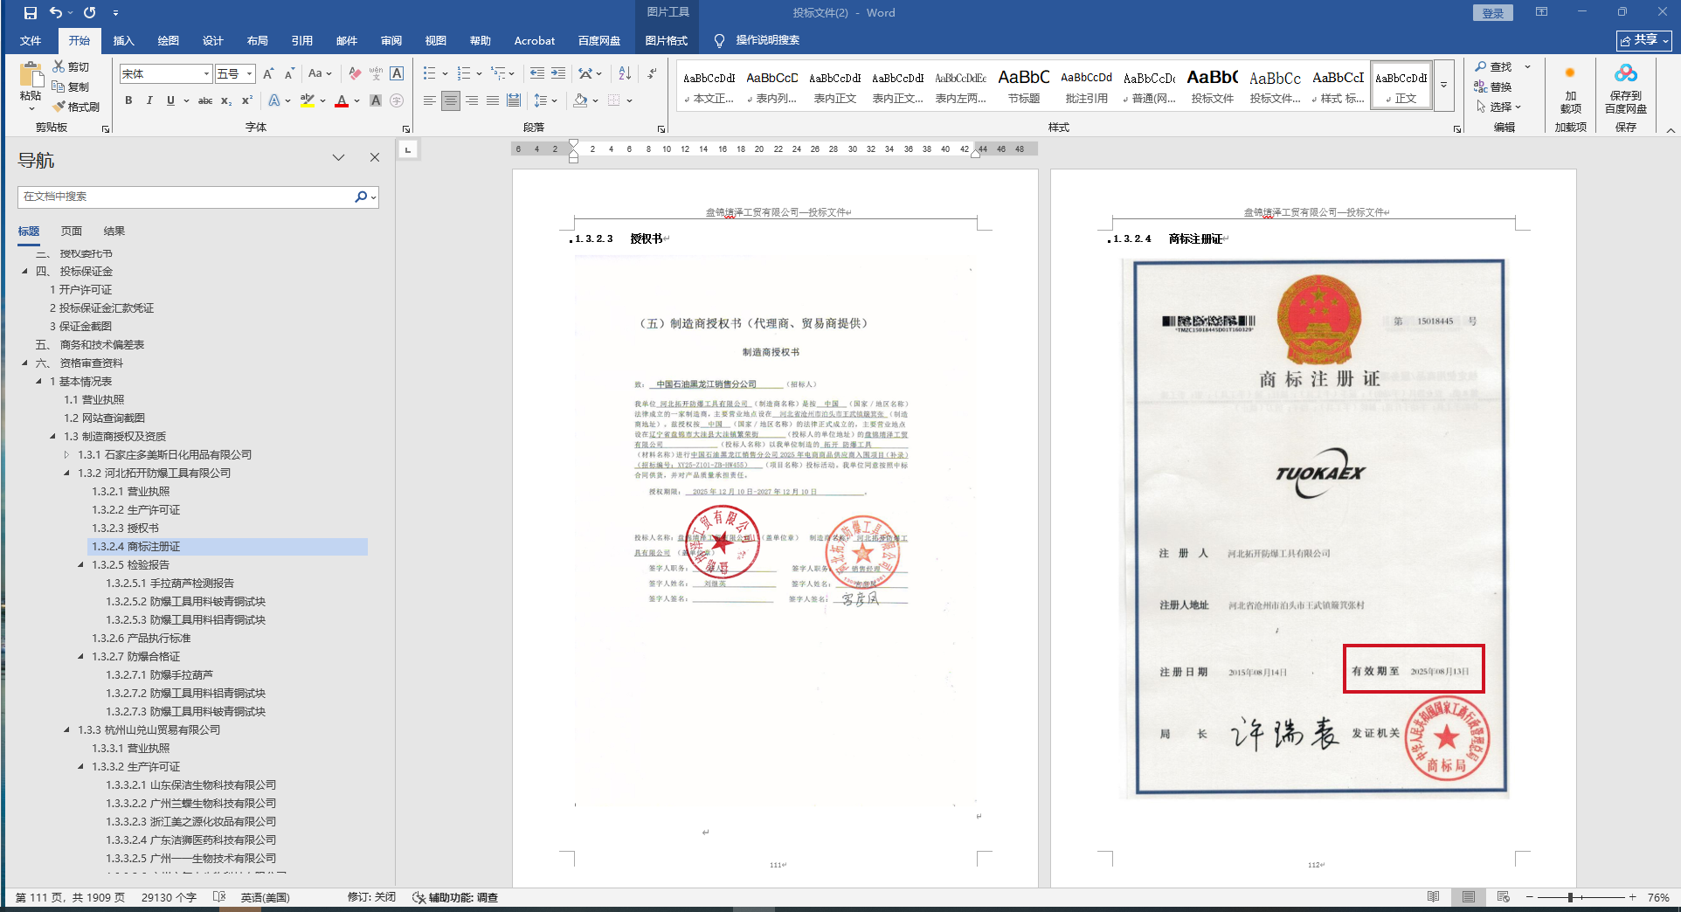Open the 选择 dropdown in the editing group
Screen dimensions: 1681x912
tap(1499, 107)
